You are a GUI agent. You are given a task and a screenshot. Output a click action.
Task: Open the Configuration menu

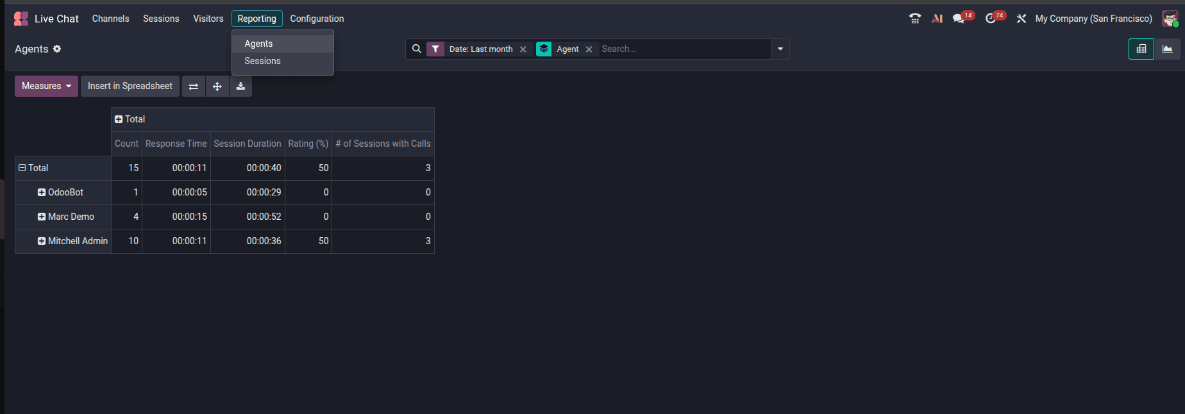(x=317, y=19)
